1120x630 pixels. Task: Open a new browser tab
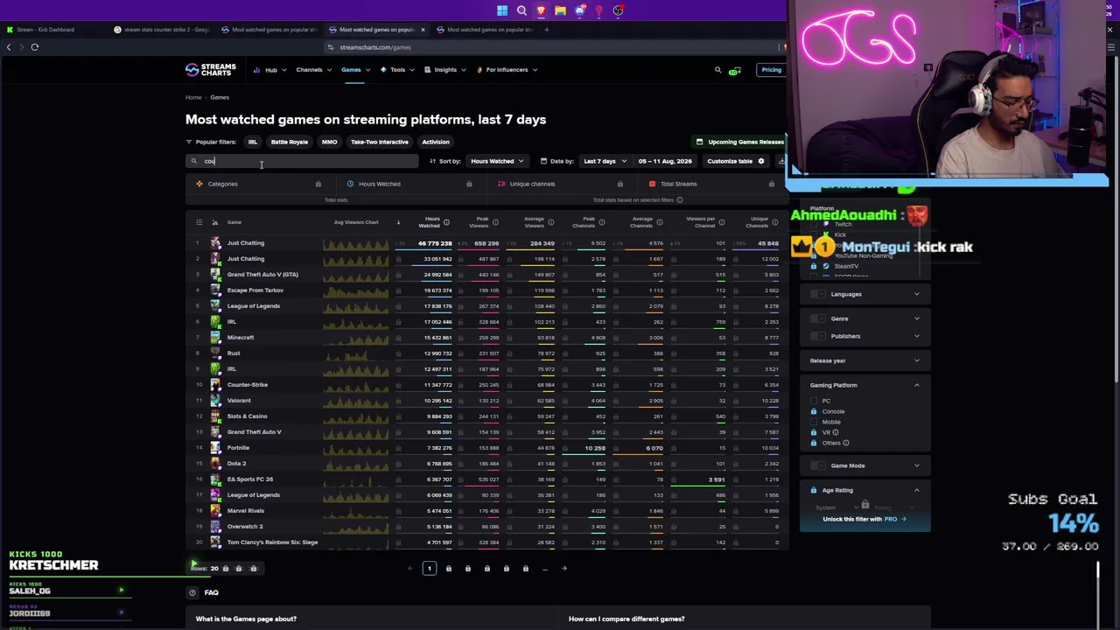coord(547,30)
